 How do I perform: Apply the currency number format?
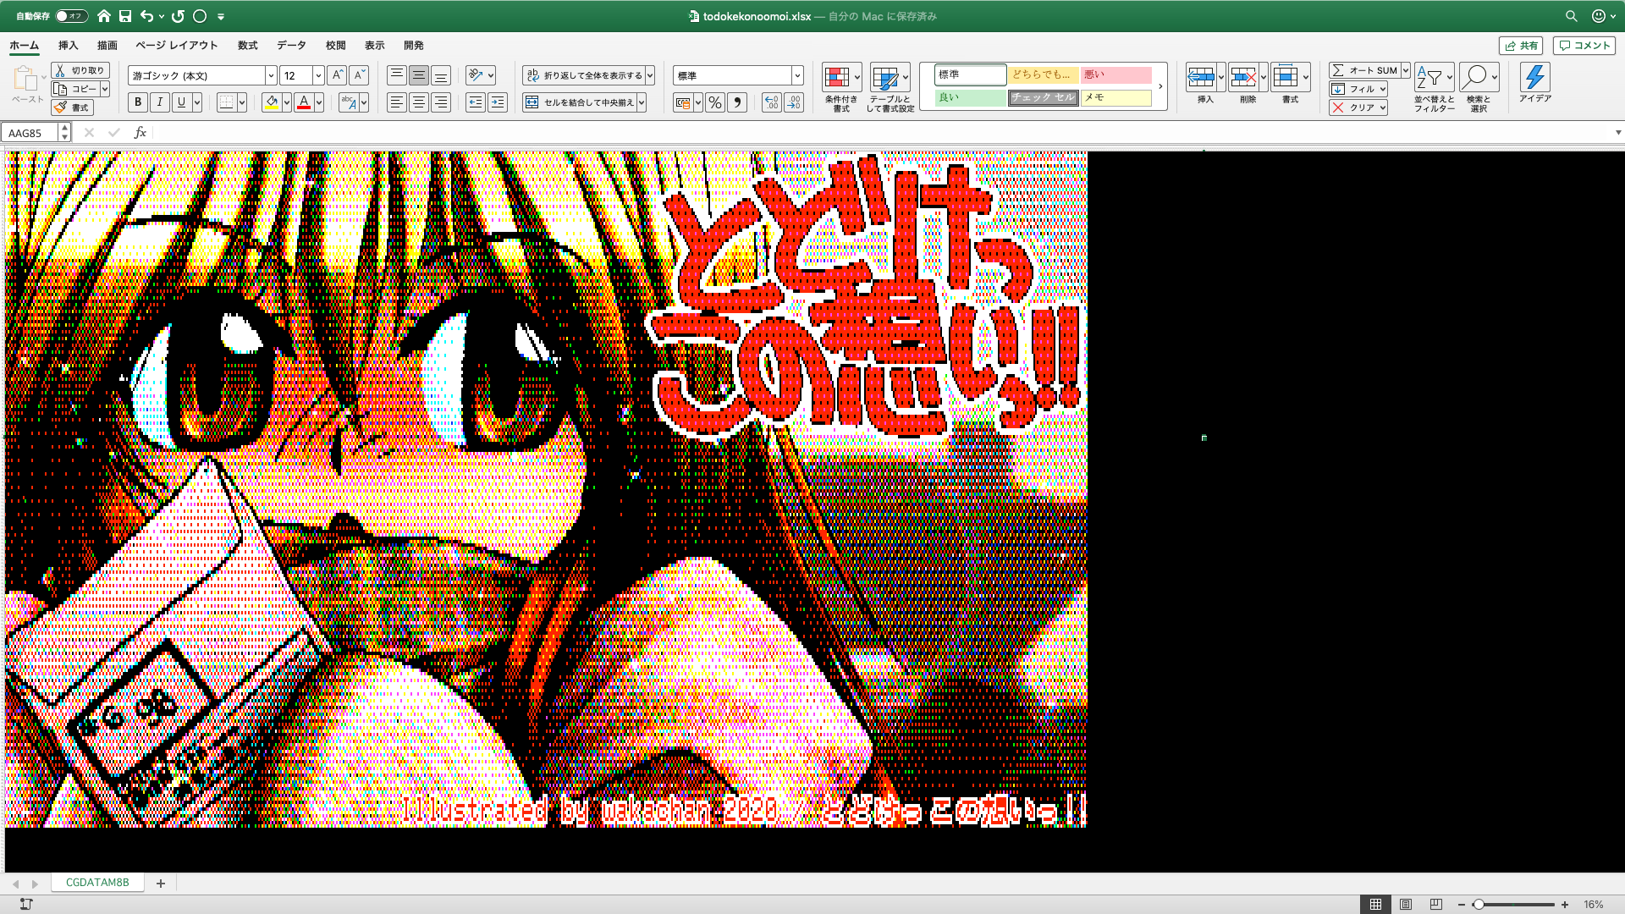[683, 102]
